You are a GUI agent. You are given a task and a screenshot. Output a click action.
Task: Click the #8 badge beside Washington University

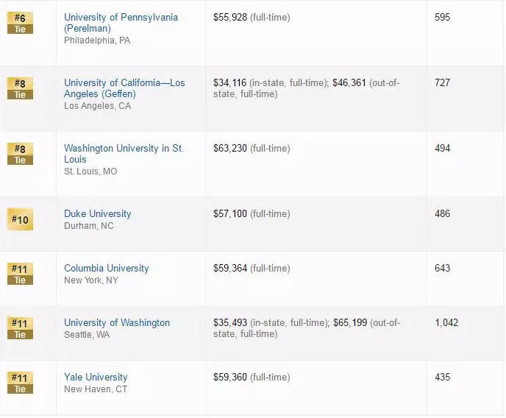20,154
